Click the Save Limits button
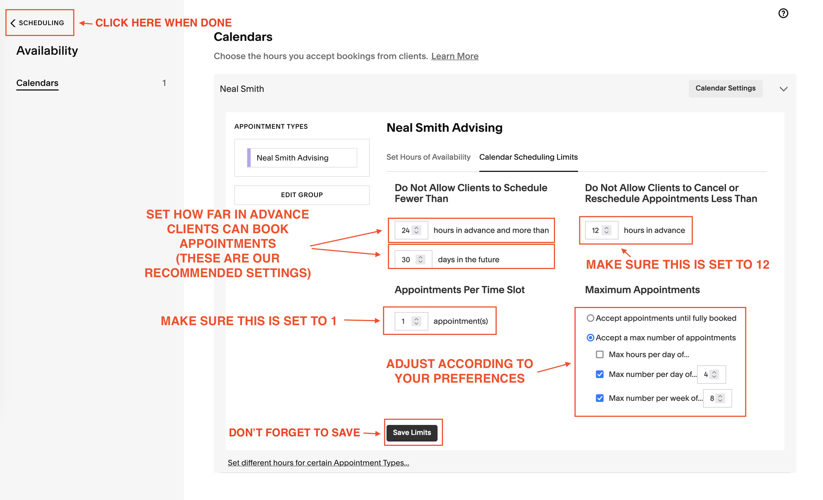This screenshot has width=823, height=500. click(x=411, y=433)
